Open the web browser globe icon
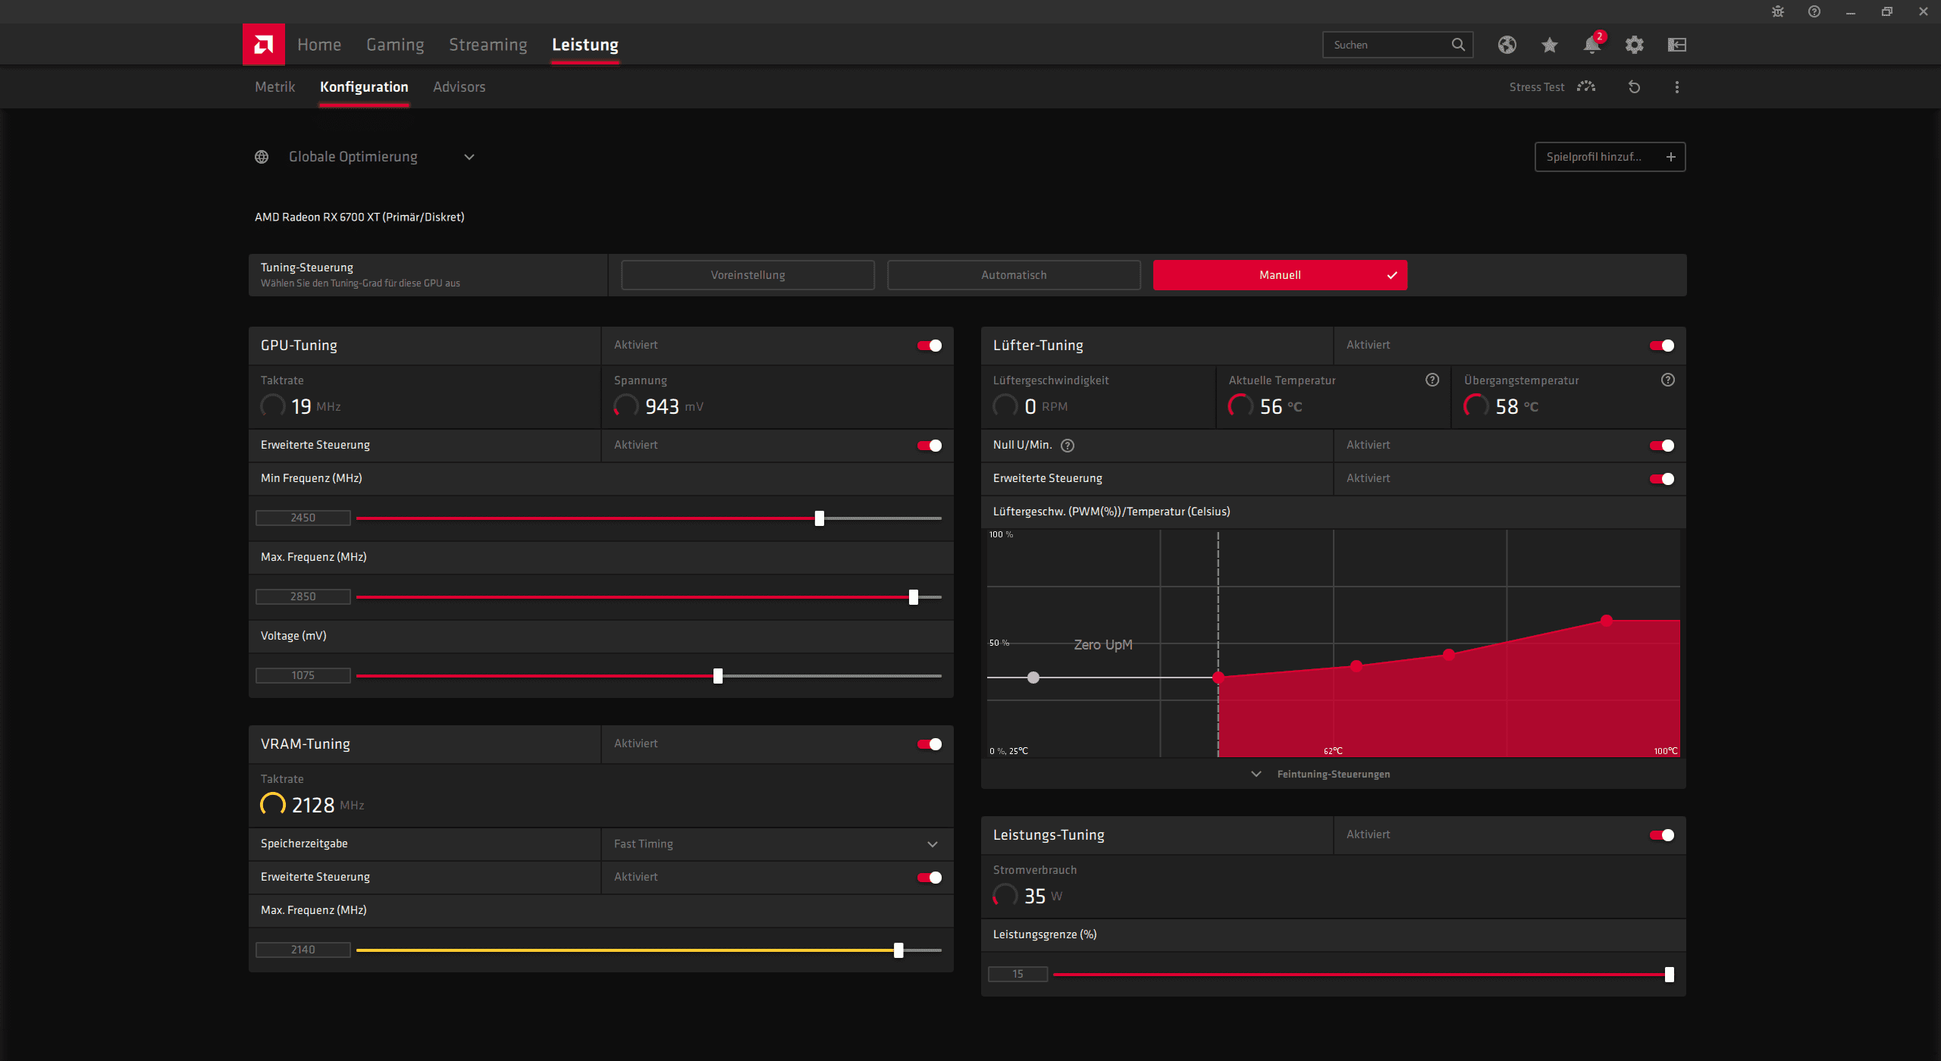 1507,45
